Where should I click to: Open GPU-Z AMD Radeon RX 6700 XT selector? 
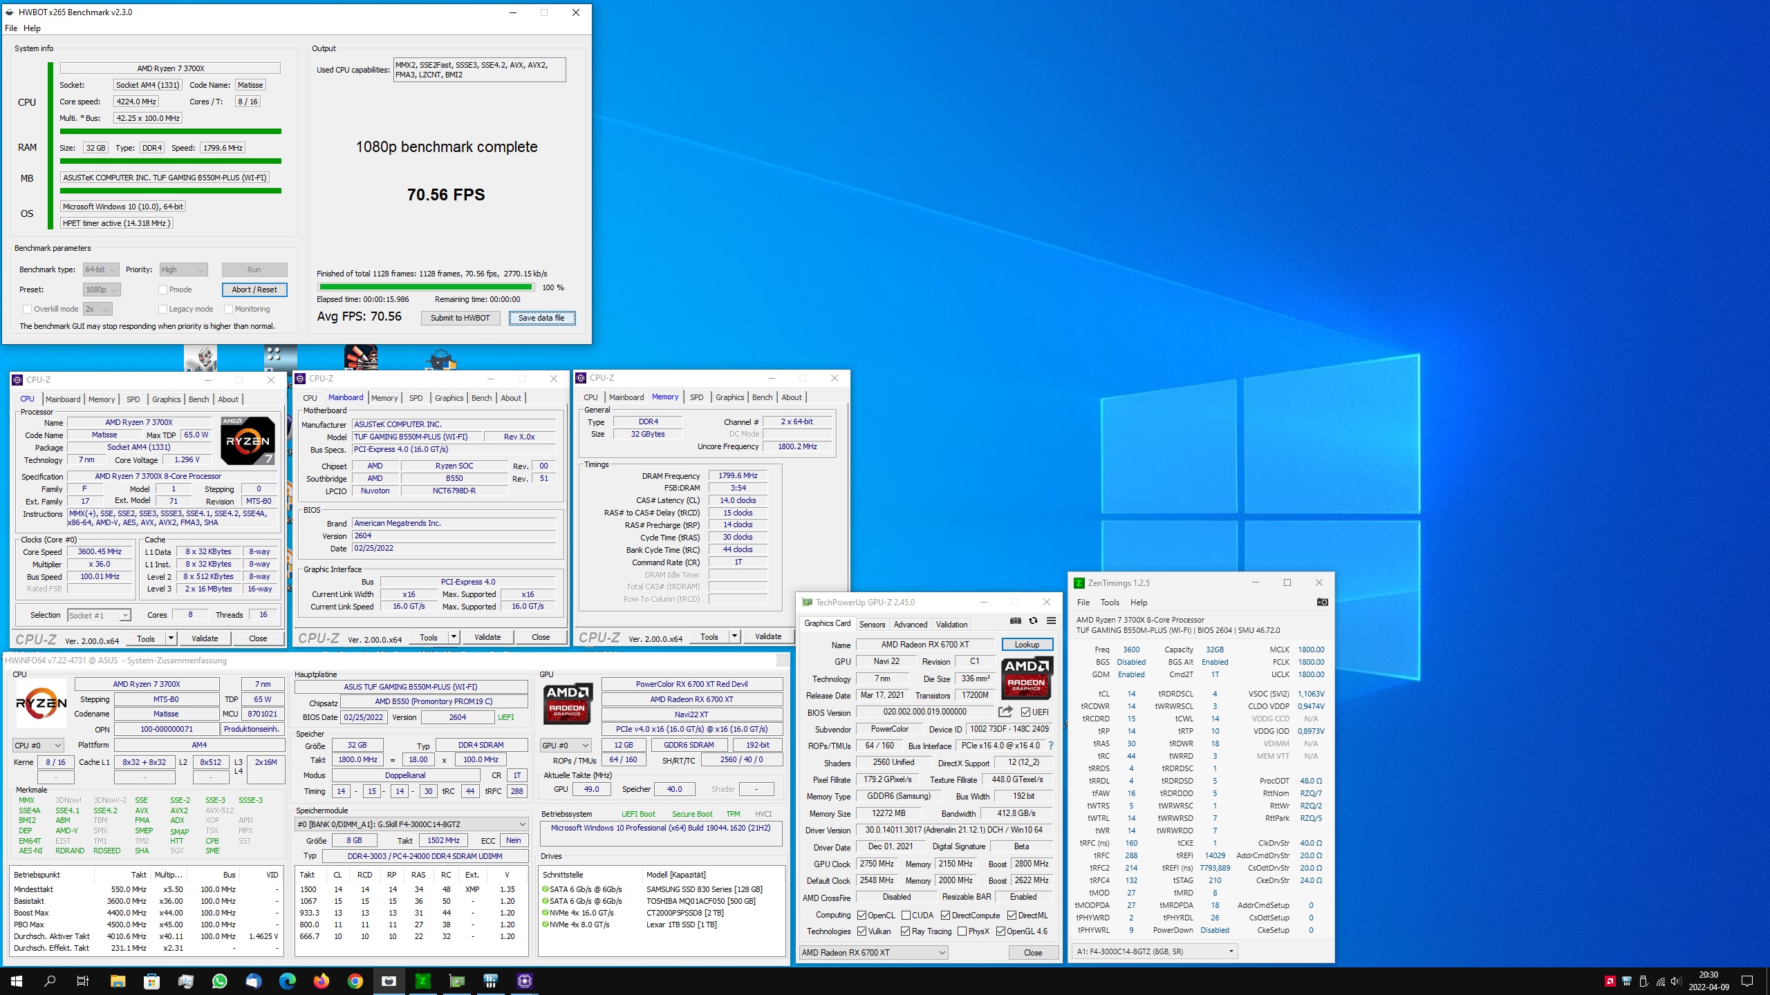click(x=873, y=952)
